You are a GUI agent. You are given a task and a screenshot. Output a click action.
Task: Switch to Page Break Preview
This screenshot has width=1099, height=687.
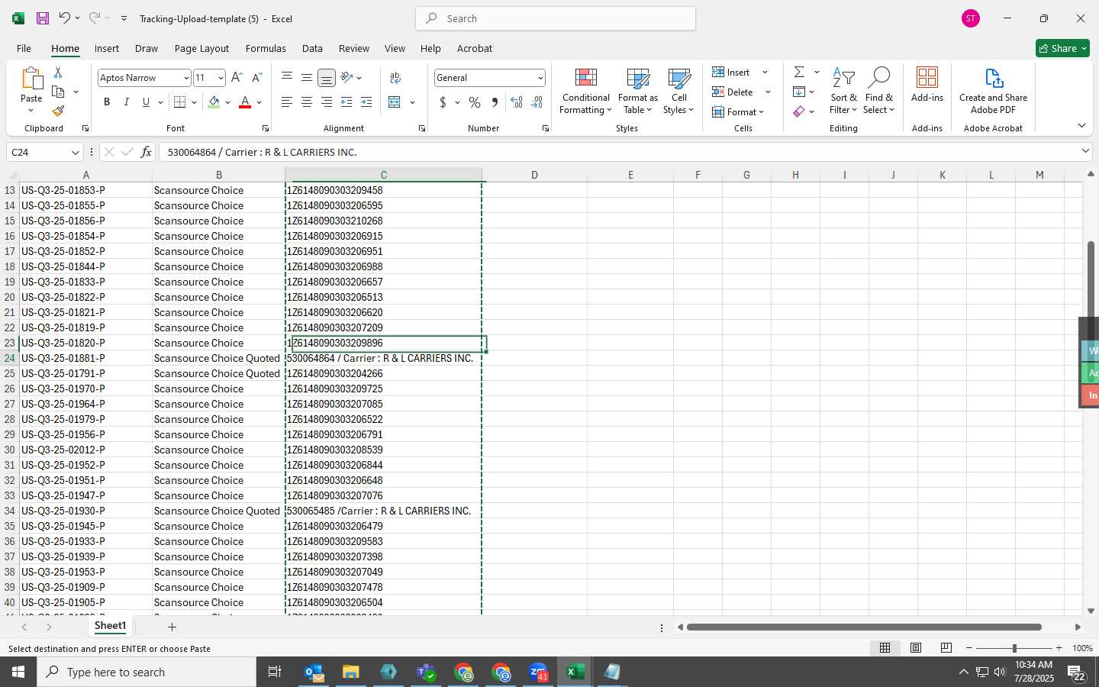coord(946,648)
